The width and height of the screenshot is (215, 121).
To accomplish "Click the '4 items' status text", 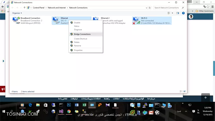I will [15, 92].
